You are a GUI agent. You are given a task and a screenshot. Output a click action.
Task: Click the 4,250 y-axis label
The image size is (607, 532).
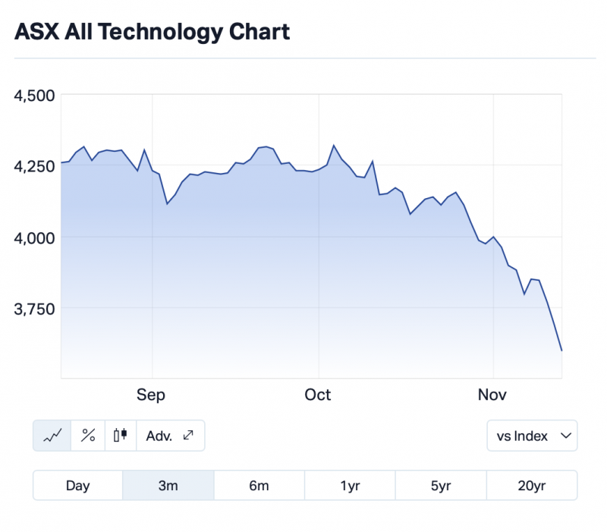[35, 166]
